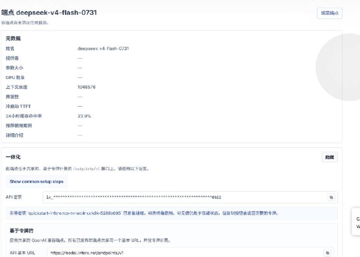The width and height of the screenshot is (360, 257).
Task: Select the shared OpenAI-compatible endpoint description
Action: pos(90,240)
